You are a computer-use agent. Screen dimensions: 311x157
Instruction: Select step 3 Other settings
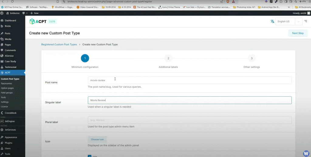click(252, 58)
